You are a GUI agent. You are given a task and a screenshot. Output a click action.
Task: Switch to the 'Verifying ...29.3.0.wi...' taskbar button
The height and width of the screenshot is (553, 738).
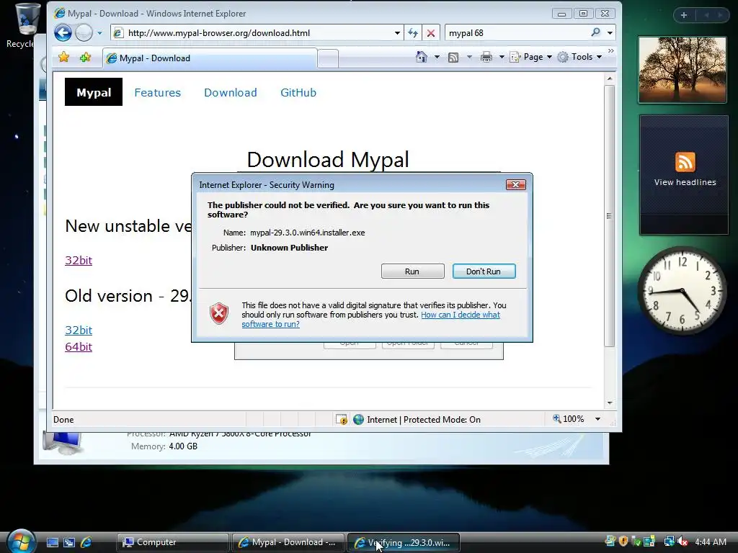(x=403, y=542)
